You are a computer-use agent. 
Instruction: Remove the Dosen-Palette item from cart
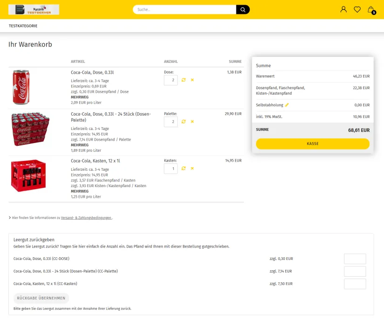click(x=192, y=122)
